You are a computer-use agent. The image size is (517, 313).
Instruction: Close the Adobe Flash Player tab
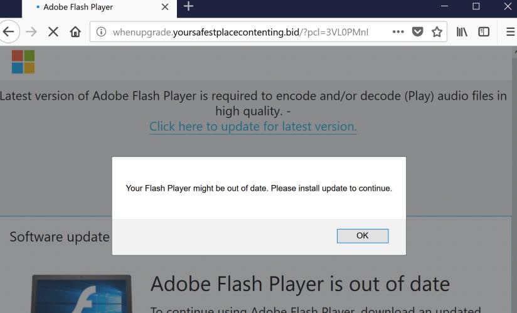point(165,7)
